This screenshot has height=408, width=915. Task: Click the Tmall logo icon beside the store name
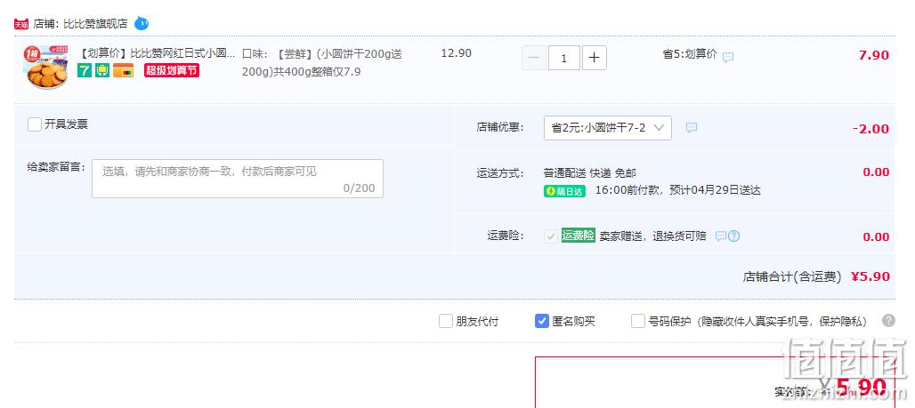(x=21, y=24)
